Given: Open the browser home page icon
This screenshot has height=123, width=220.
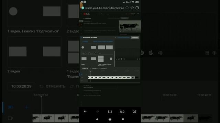Looking at the screenshot, I should [x=110, y=111].
